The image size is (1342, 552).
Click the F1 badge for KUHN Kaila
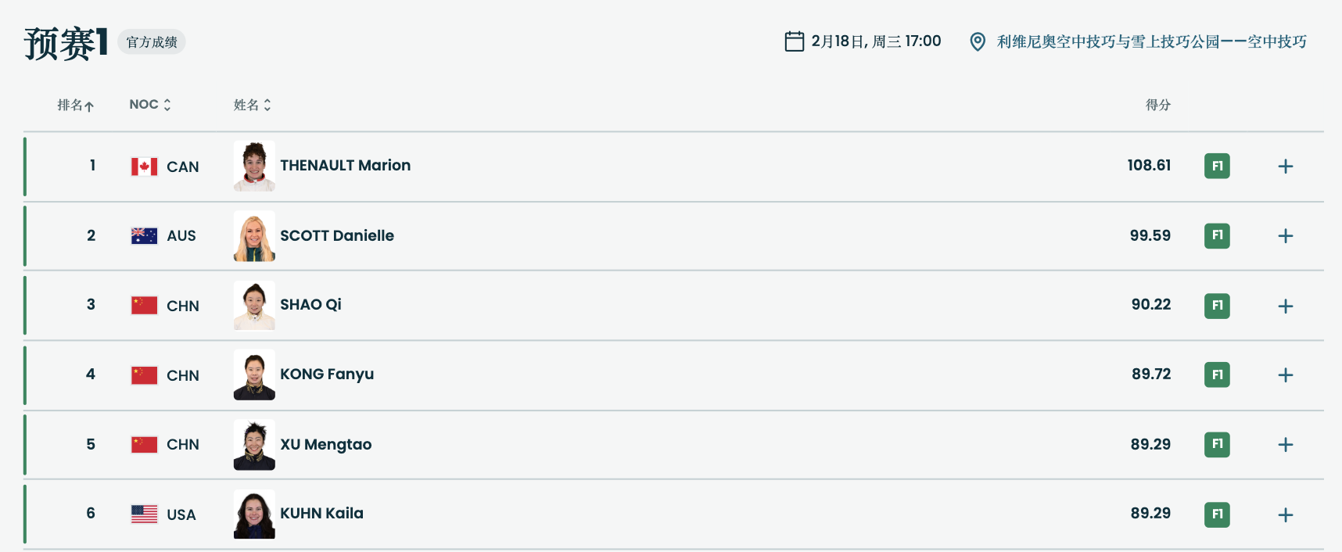pyautogui.click(x=1217, y=514)
